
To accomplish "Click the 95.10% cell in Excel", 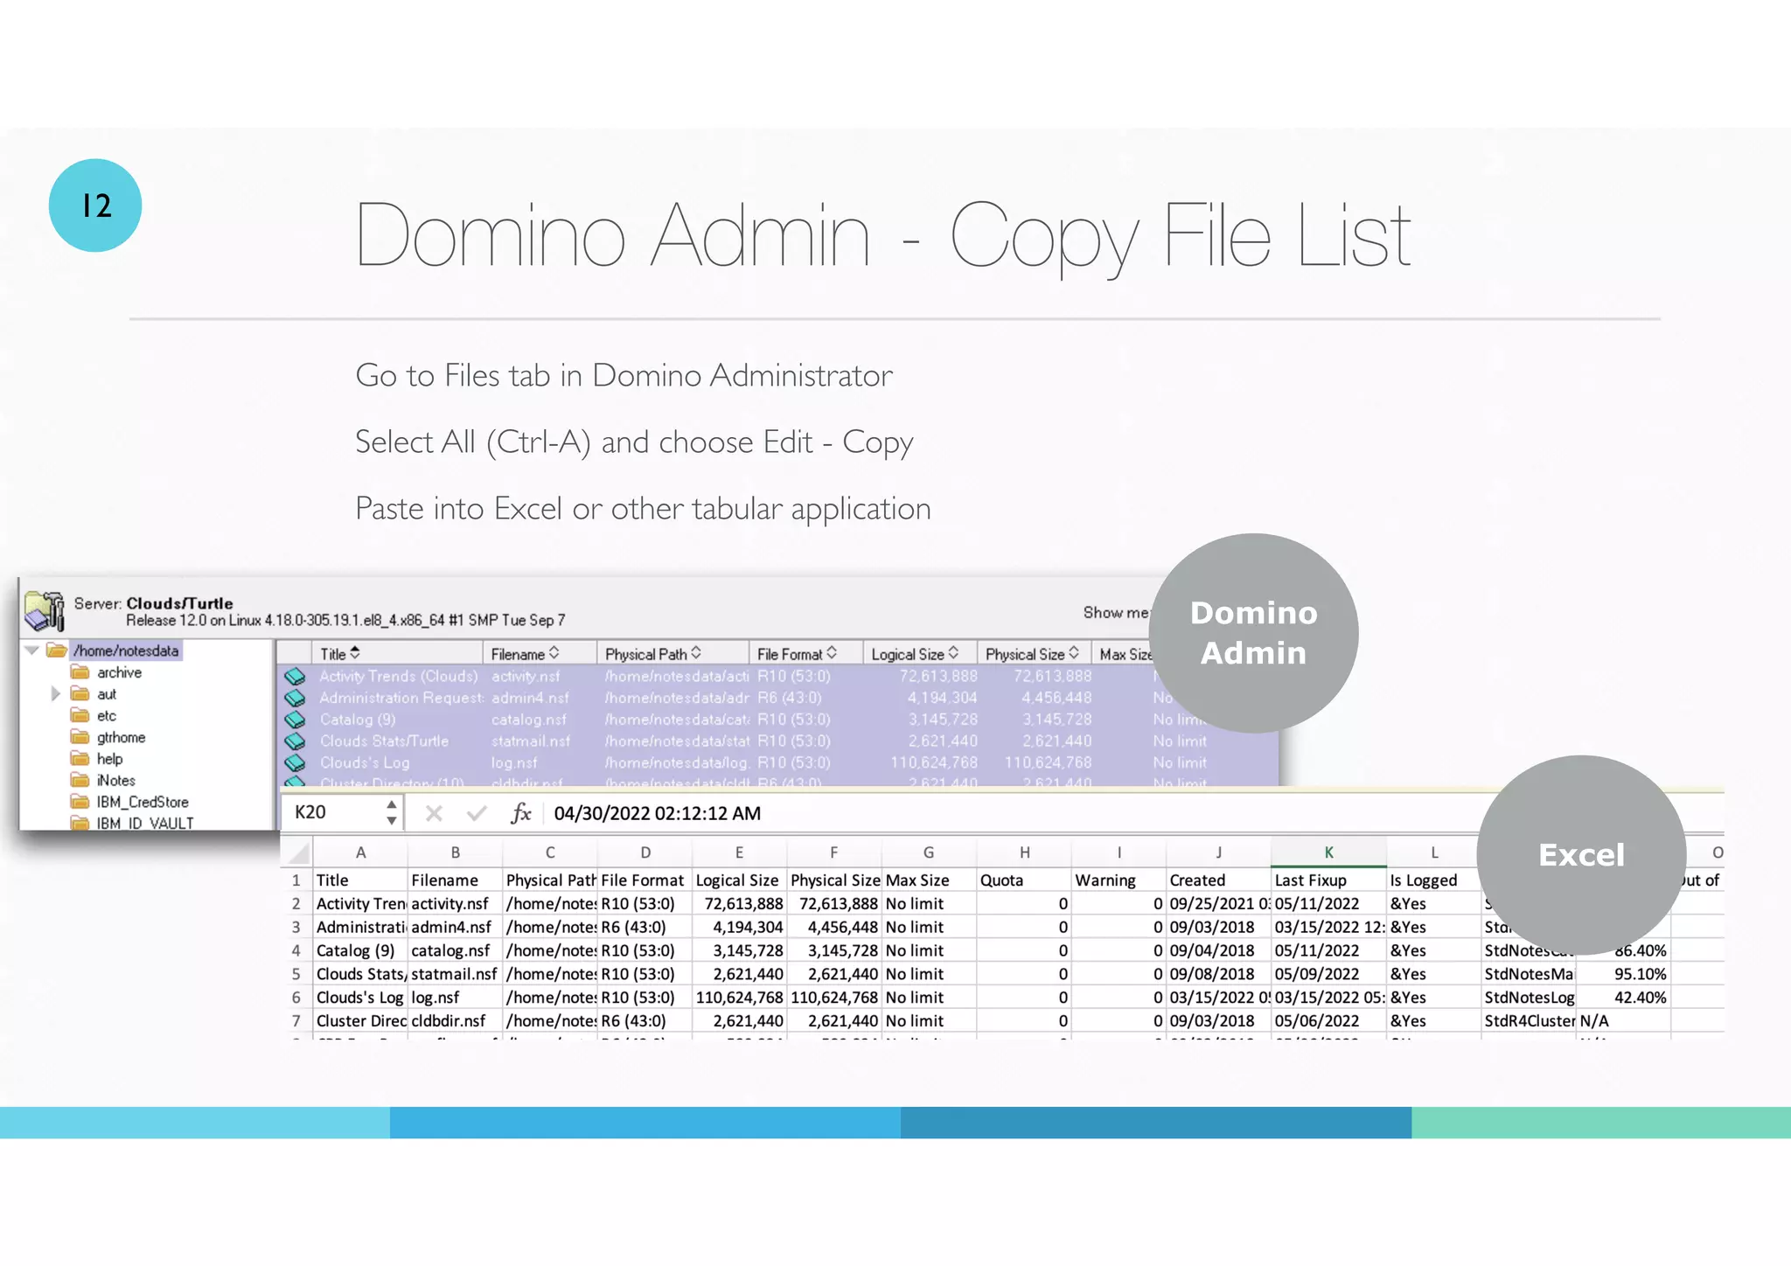I will coord(1623,974).
